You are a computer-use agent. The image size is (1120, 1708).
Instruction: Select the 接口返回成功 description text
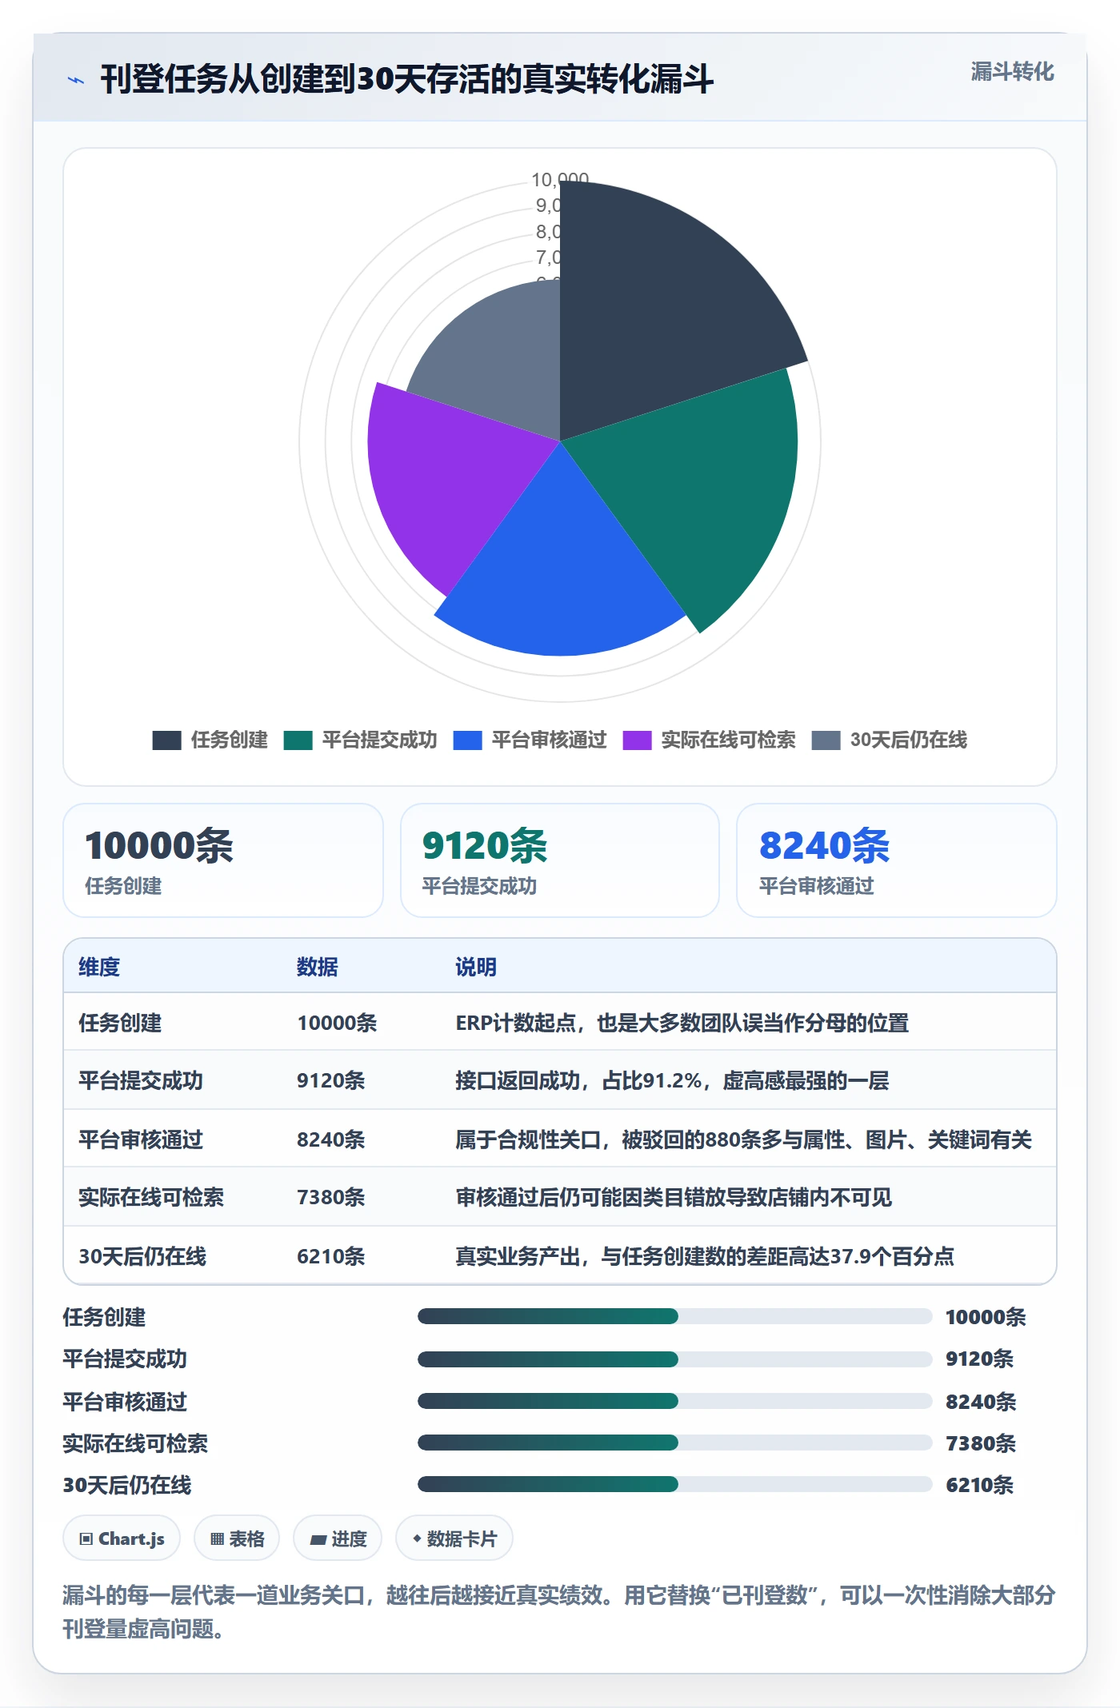pos(672,1080)
